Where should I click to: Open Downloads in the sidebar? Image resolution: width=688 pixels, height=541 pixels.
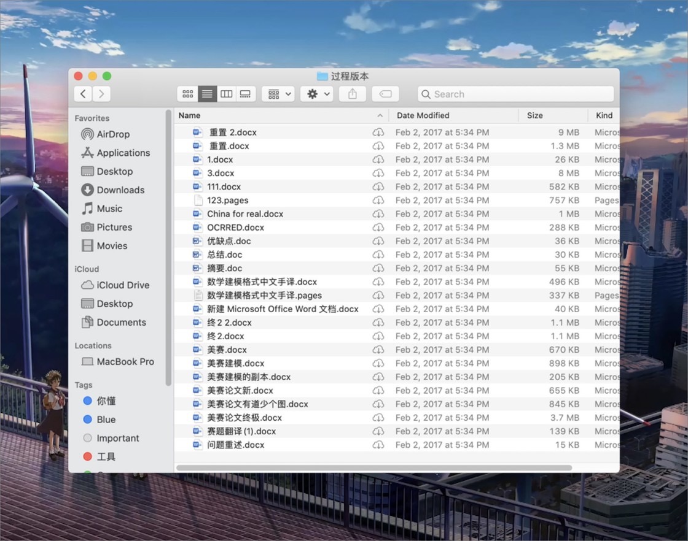pos(113,190)
